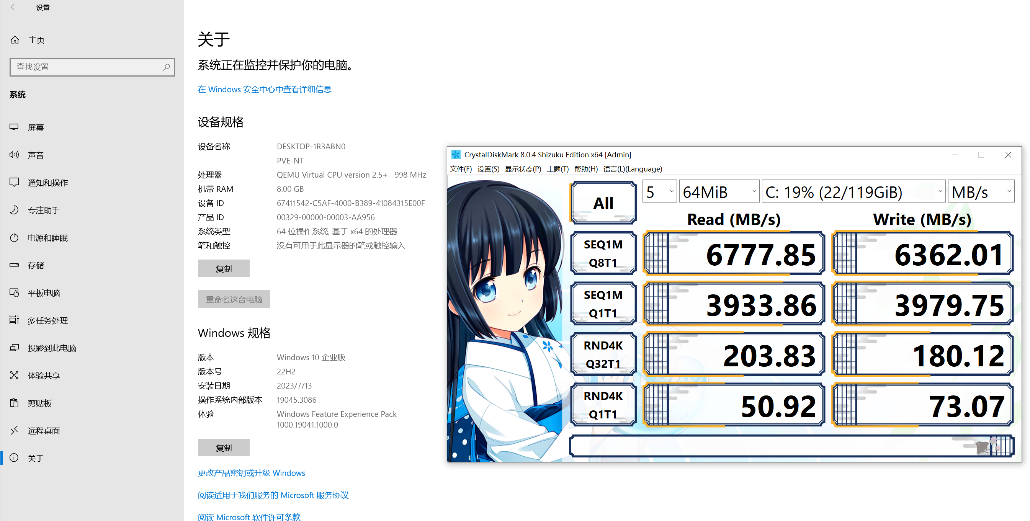Viewport: 1030px width, 521px height.
Task: Start the SEQ1M Q8T1 test
Action: tap(603, 253)
